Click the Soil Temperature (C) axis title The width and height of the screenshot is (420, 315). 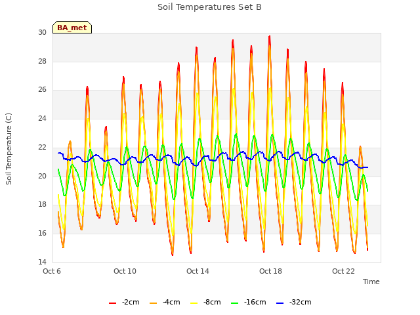[x=9, y=149]
